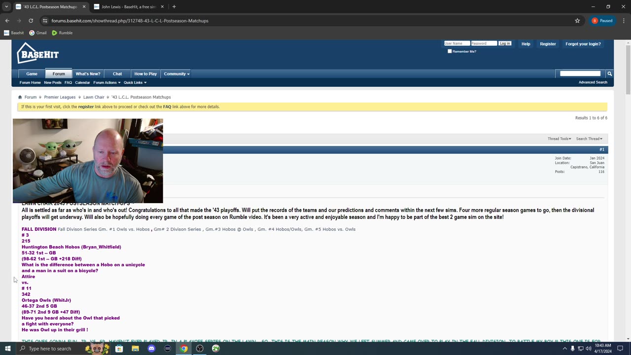Click the volume speaker tray icon
This screenshot has width=631, height=355.
point(589,349)
